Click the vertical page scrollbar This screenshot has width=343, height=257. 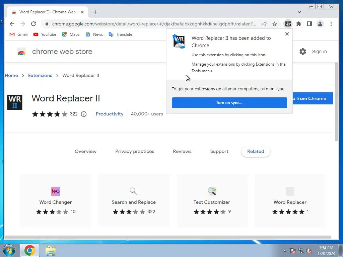336,102
